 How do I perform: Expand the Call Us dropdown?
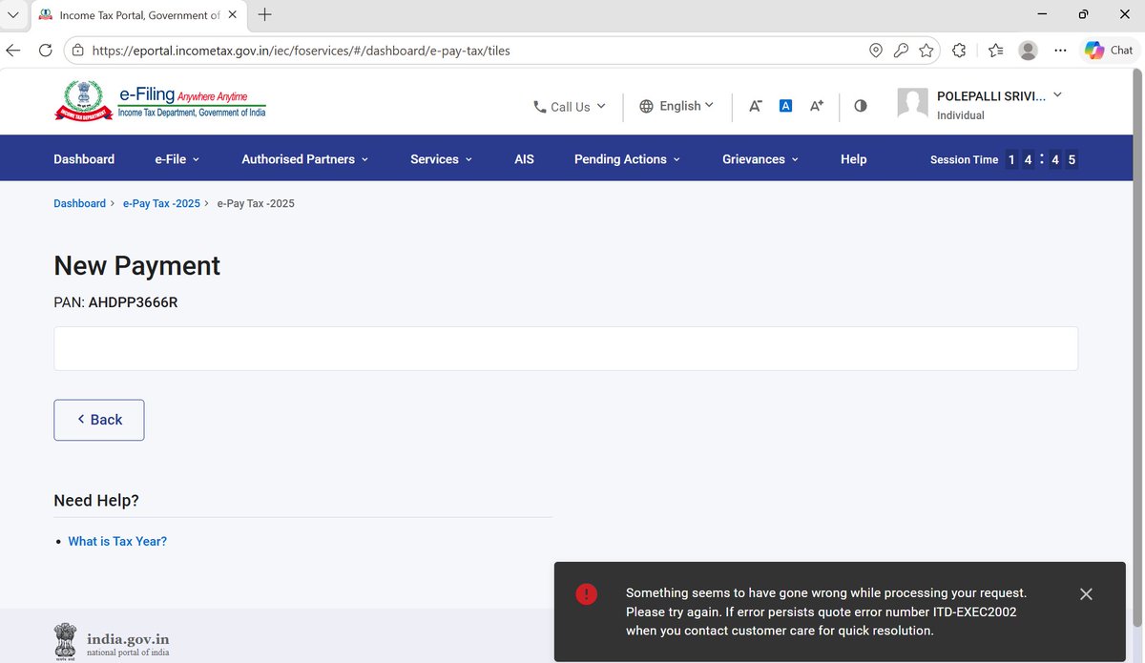tap(569, 107)
